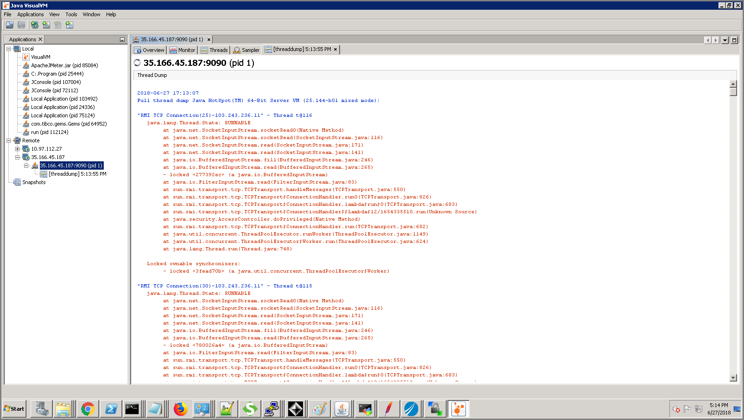
Task: Switch to the Threads tab
Action: (x=214, y=50)
